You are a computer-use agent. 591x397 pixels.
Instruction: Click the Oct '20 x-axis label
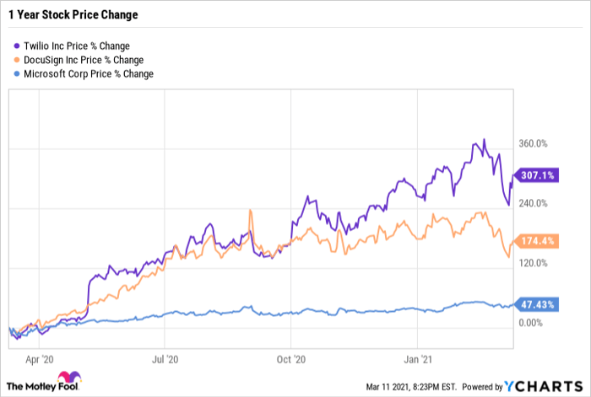pos(290,357)
